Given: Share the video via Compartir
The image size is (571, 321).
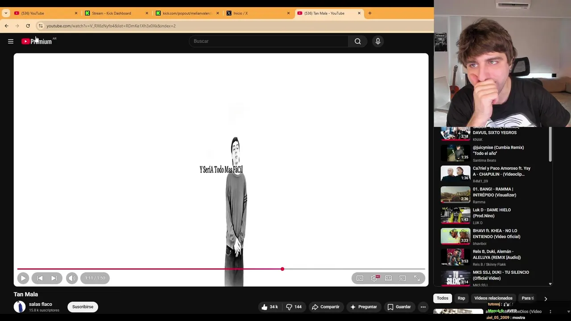Looking at the screenshot, I should 326,307.
